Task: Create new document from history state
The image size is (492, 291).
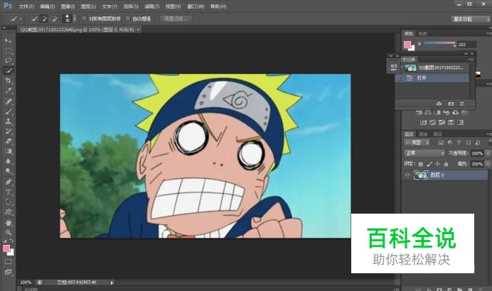Action: coord(439,104)
